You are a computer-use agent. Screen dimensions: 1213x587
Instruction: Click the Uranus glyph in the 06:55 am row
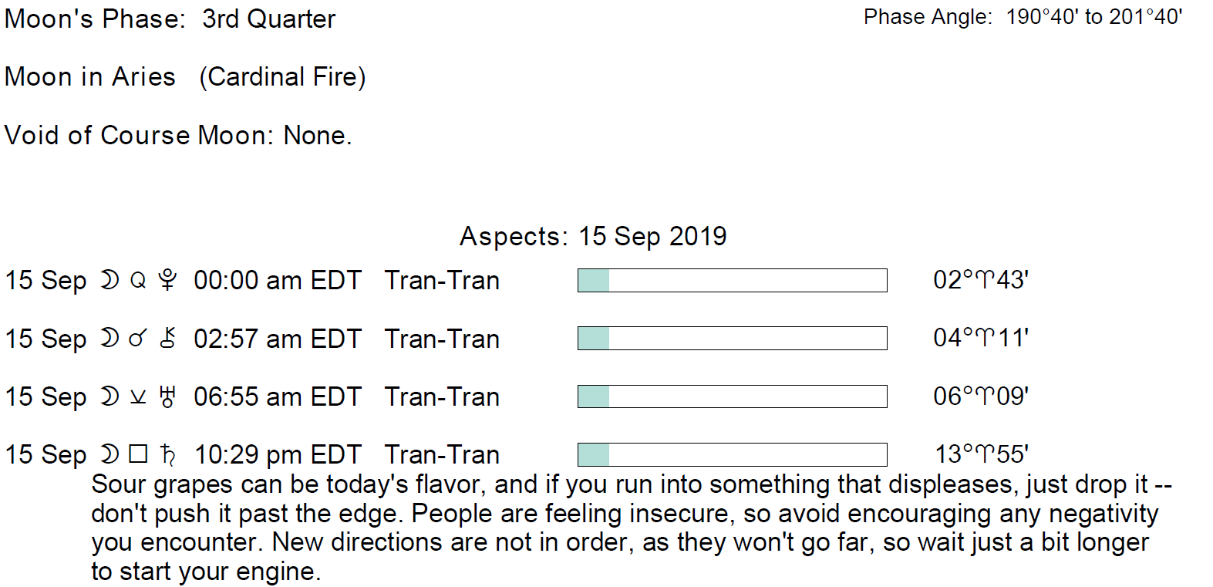tap(167, 396)
